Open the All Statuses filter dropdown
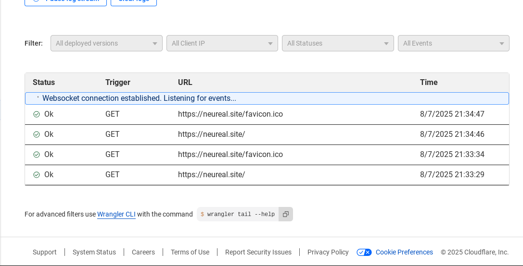 pyautogui.click(x=338, y=43)
